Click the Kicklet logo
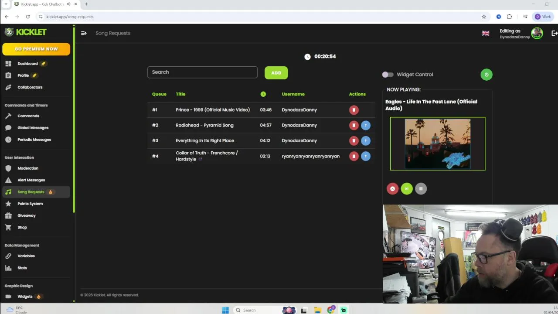558x314 pixels. pos(26,32)
